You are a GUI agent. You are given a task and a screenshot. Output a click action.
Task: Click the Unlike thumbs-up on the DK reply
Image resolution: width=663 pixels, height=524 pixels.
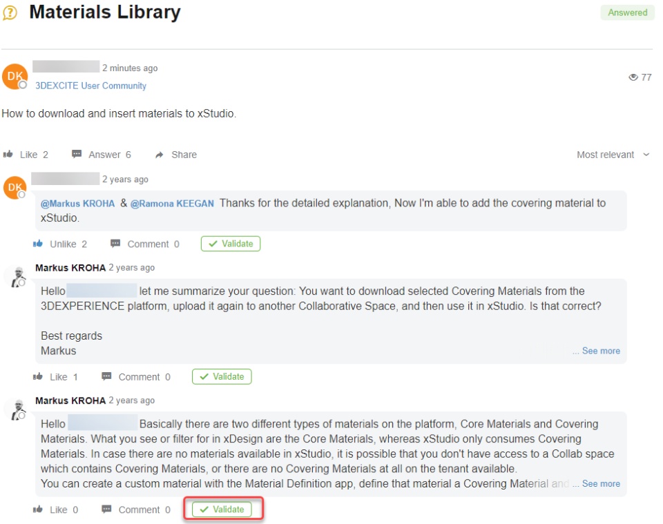tap(38, 244)
